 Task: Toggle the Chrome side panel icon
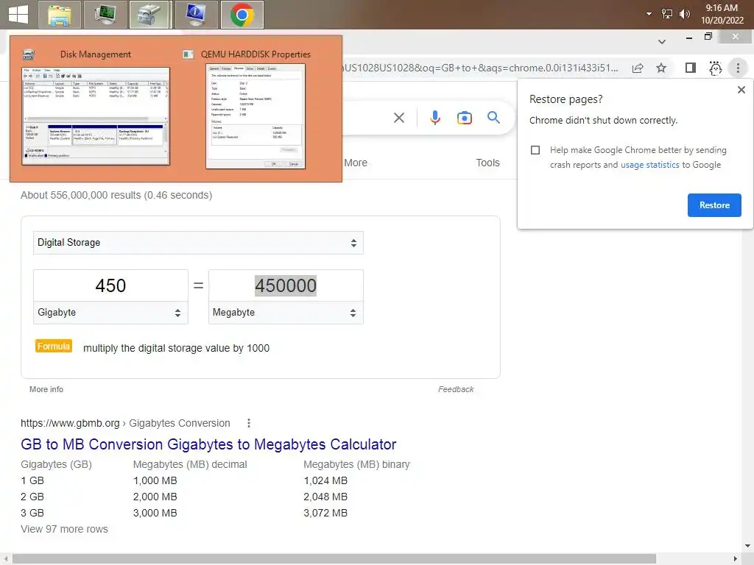point(691,68)
